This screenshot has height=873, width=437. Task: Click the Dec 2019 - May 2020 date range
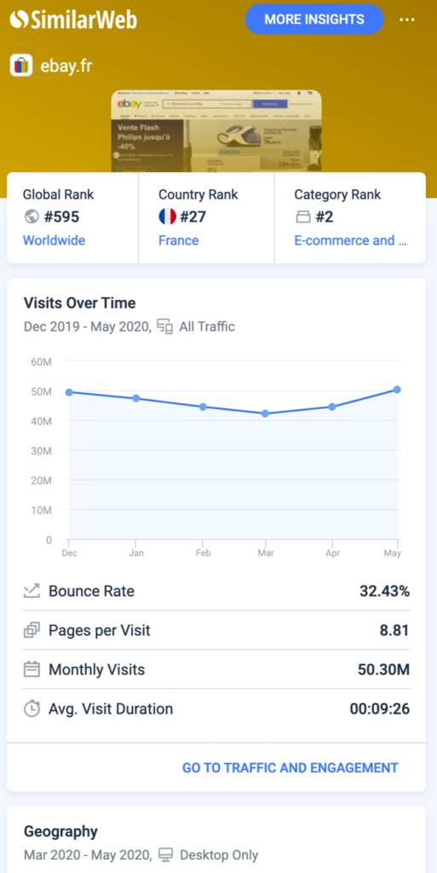[87, 327]
